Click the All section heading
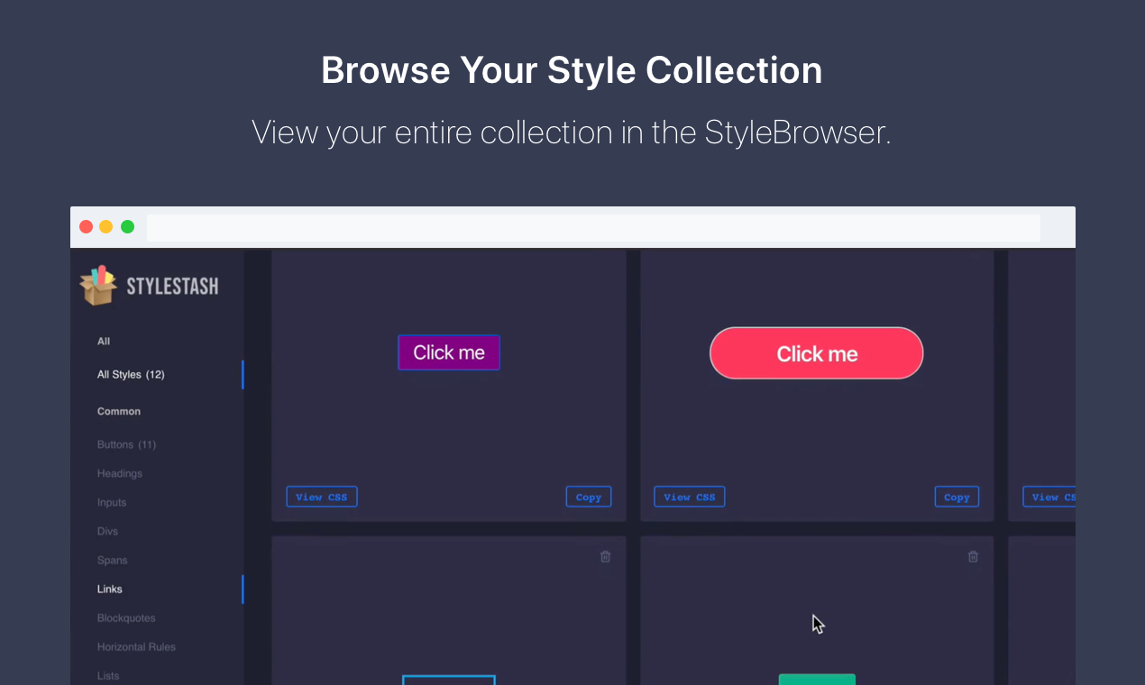Screen dimensions: 1145x685 (104, 341)
